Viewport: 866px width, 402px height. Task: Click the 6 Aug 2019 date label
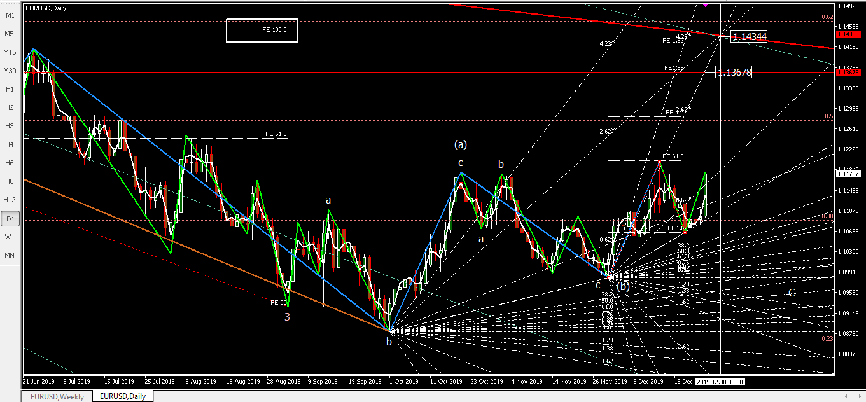[x=200, y=382]
